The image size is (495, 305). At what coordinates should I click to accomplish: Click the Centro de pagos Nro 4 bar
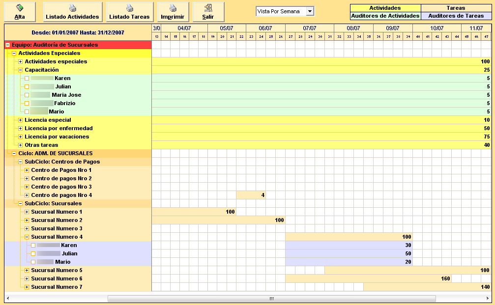point(251,195)
